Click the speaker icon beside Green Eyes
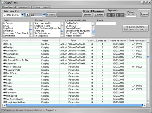 tap(4, 51)
